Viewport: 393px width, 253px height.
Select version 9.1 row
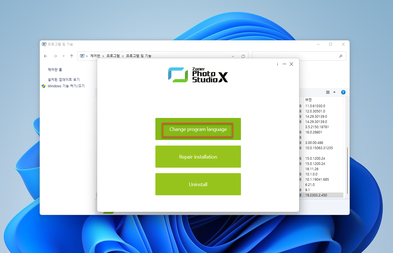click(x=307, y=190)
